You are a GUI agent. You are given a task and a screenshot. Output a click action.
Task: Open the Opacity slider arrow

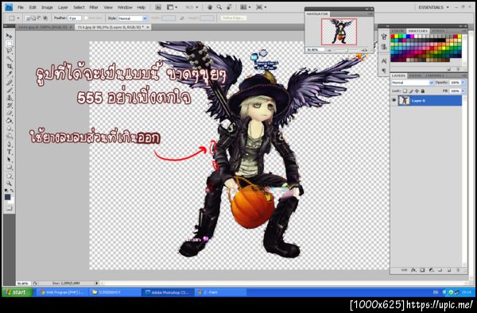click(463, 83)
